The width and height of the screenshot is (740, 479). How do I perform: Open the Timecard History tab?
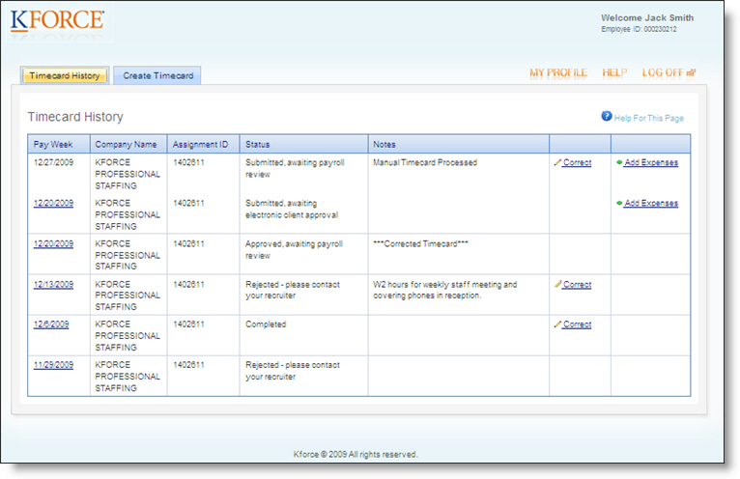65,75
